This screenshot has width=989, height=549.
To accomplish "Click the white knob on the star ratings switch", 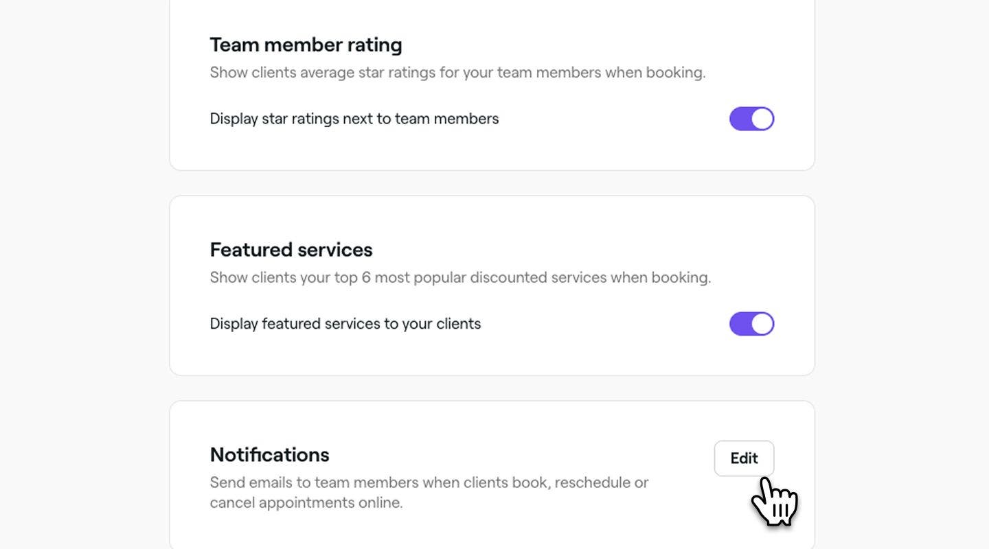I will pos(762,119).
